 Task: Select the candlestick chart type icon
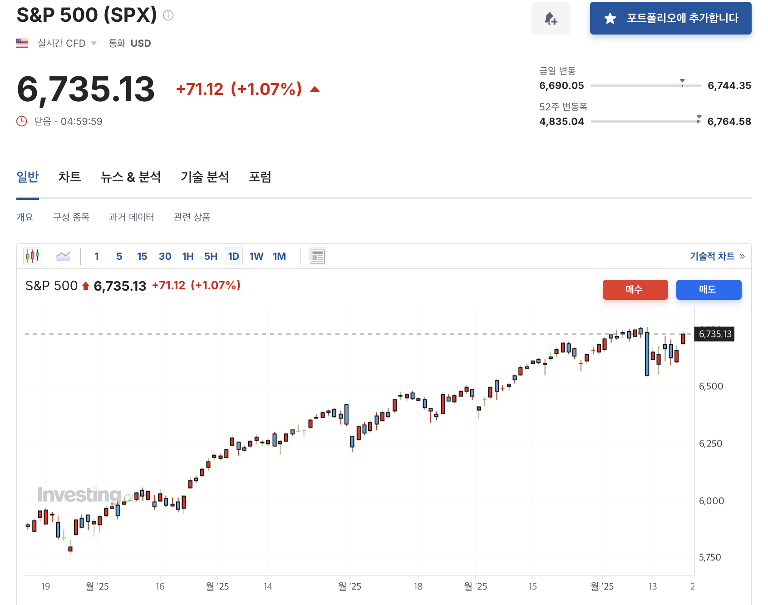pyautogui.click(x=31, y=256)
